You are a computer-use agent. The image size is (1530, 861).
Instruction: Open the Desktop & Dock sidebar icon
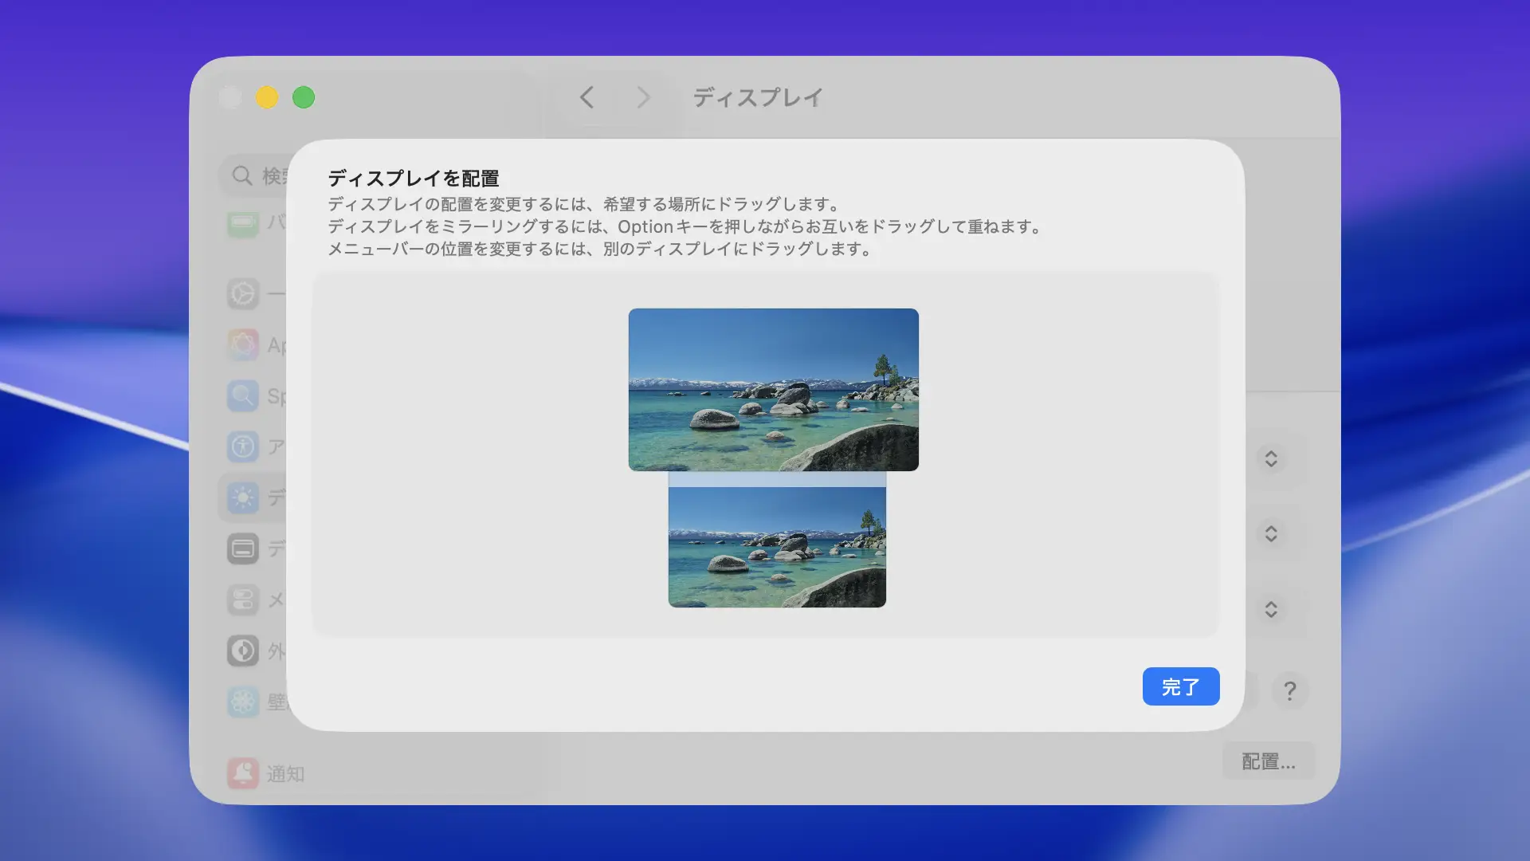pos(243,548)
